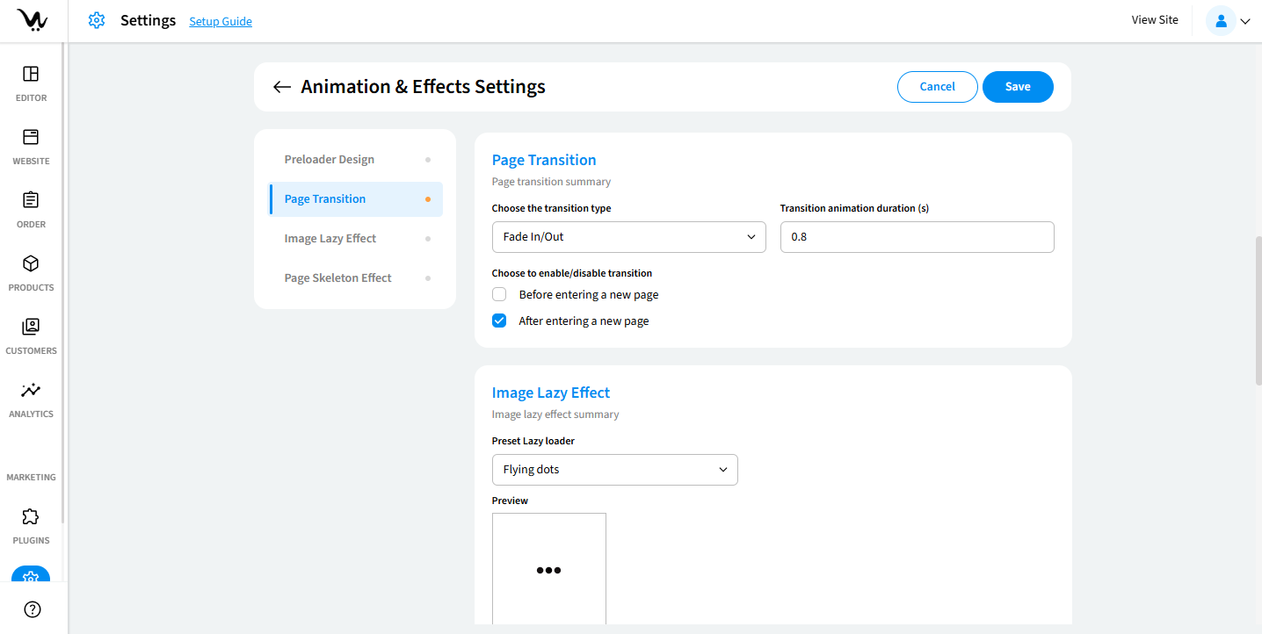Click the back arrow beside Animation & Effects

[281, 87]
